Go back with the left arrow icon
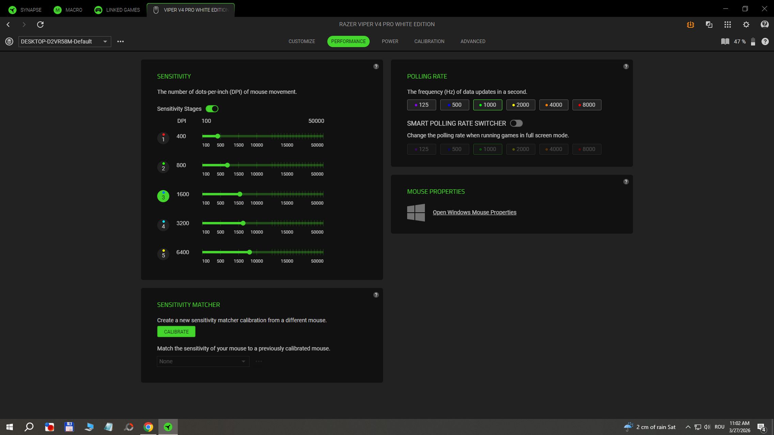Screen dimensions: 774x435 tap(9, 25)
